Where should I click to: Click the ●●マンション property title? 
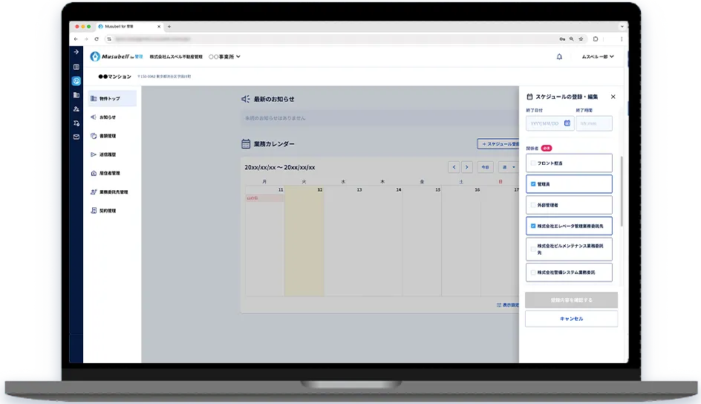coord(115,76)
